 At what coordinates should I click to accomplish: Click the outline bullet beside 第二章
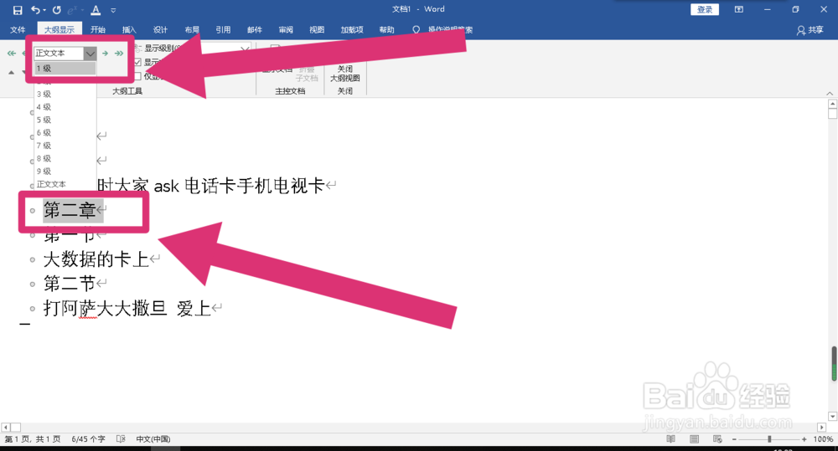click(33, 211)
